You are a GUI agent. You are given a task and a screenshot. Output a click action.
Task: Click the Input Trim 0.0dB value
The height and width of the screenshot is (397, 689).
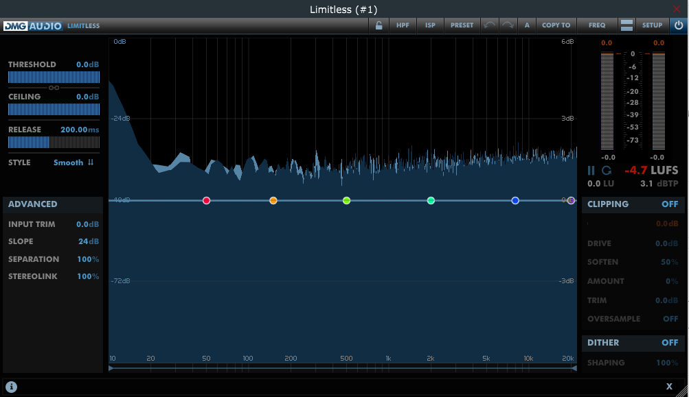(87, 224)
